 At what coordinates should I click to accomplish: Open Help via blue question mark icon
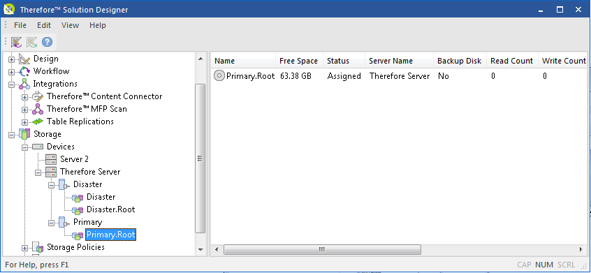point(47,42)
